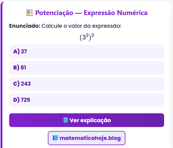
Task: Click the math expression (3²)³
Action: 87,37
